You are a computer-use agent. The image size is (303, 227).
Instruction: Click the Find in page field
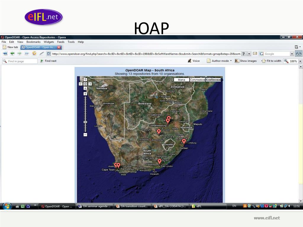(20, 61)
